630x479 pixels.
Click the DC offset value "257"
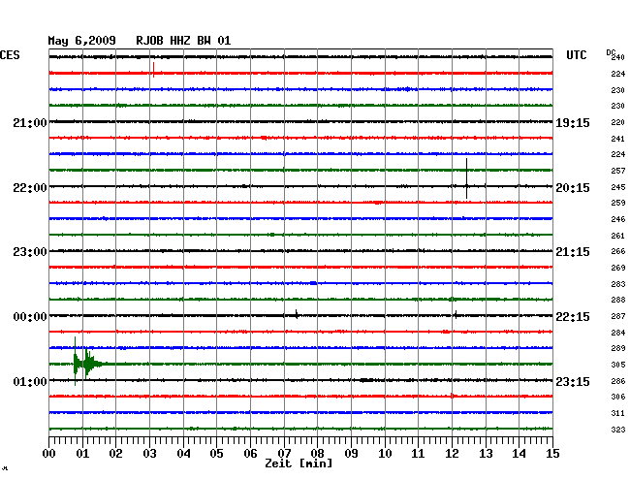click(x=618, y=171)
